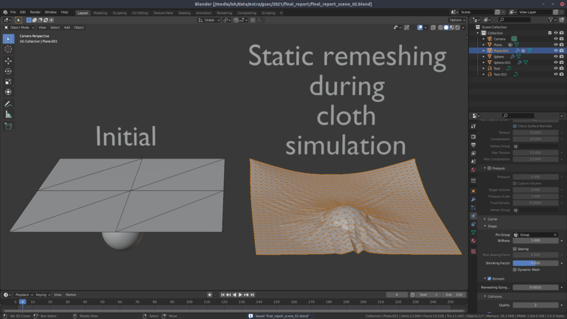Open the Physics properties tab icon
The width and height of the screenshot is (567, 319).
[x=473, y=215]
